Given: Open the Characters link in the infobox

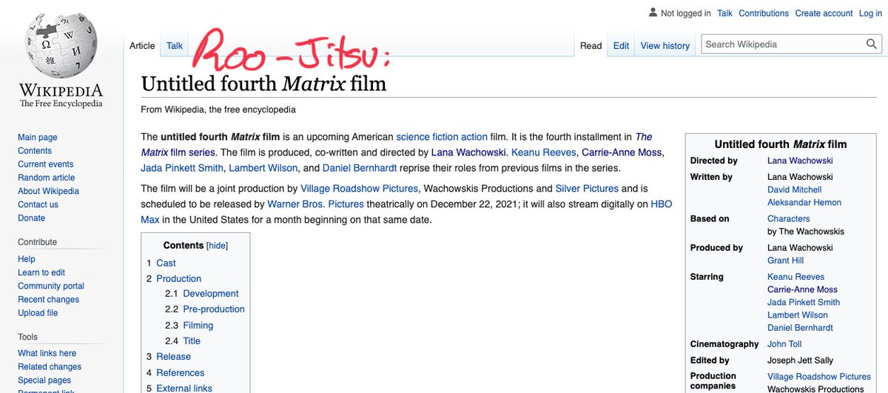Looking at the screenshot, I should 788,218.
